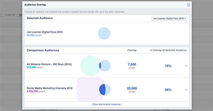The height and width of the screenshot is (111, 213).
Task: Remove All Website Visitors comparison audience
Action: [x=186, y=66]
